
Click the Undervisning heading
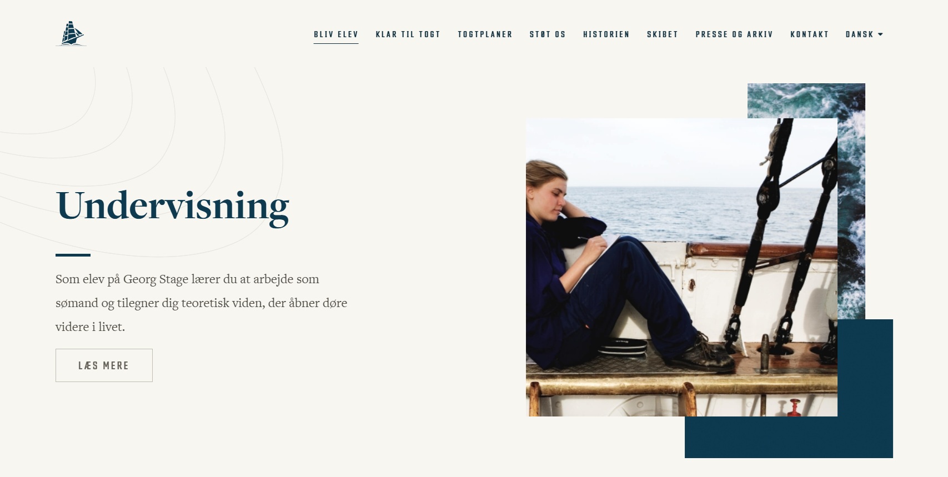(x=172, y=206)
